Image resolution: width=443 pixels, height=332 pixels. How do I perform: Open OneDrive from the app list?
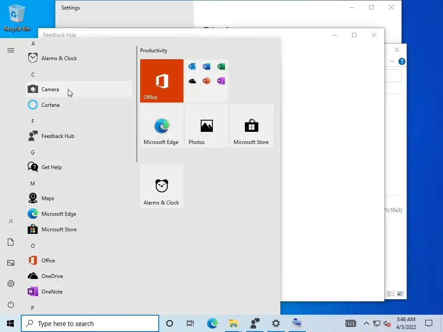[79, 276]
